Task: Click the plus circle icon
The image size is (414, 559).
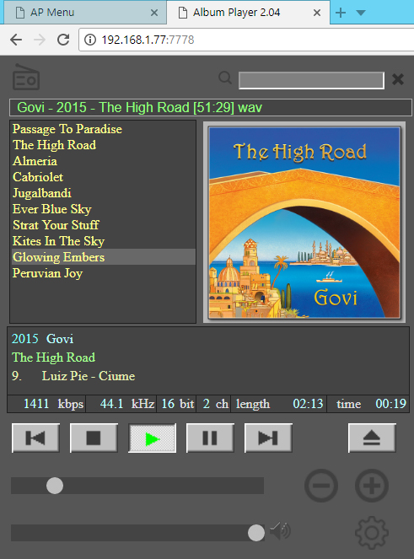Action: 372,486
